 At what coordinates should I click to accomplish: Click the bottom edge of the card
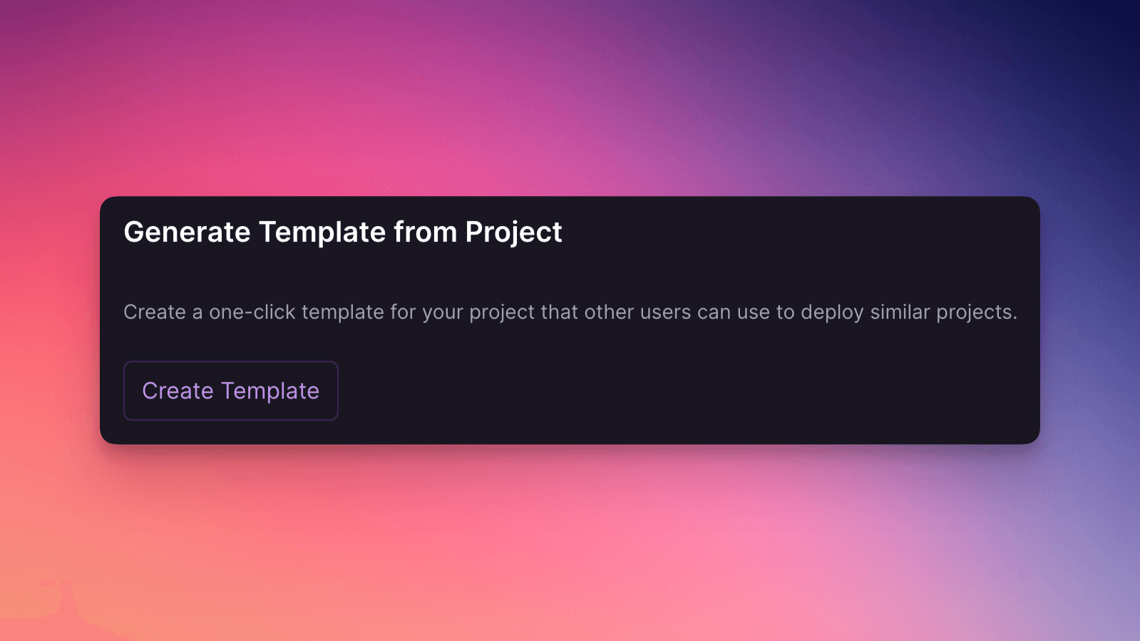coord(570,440)
